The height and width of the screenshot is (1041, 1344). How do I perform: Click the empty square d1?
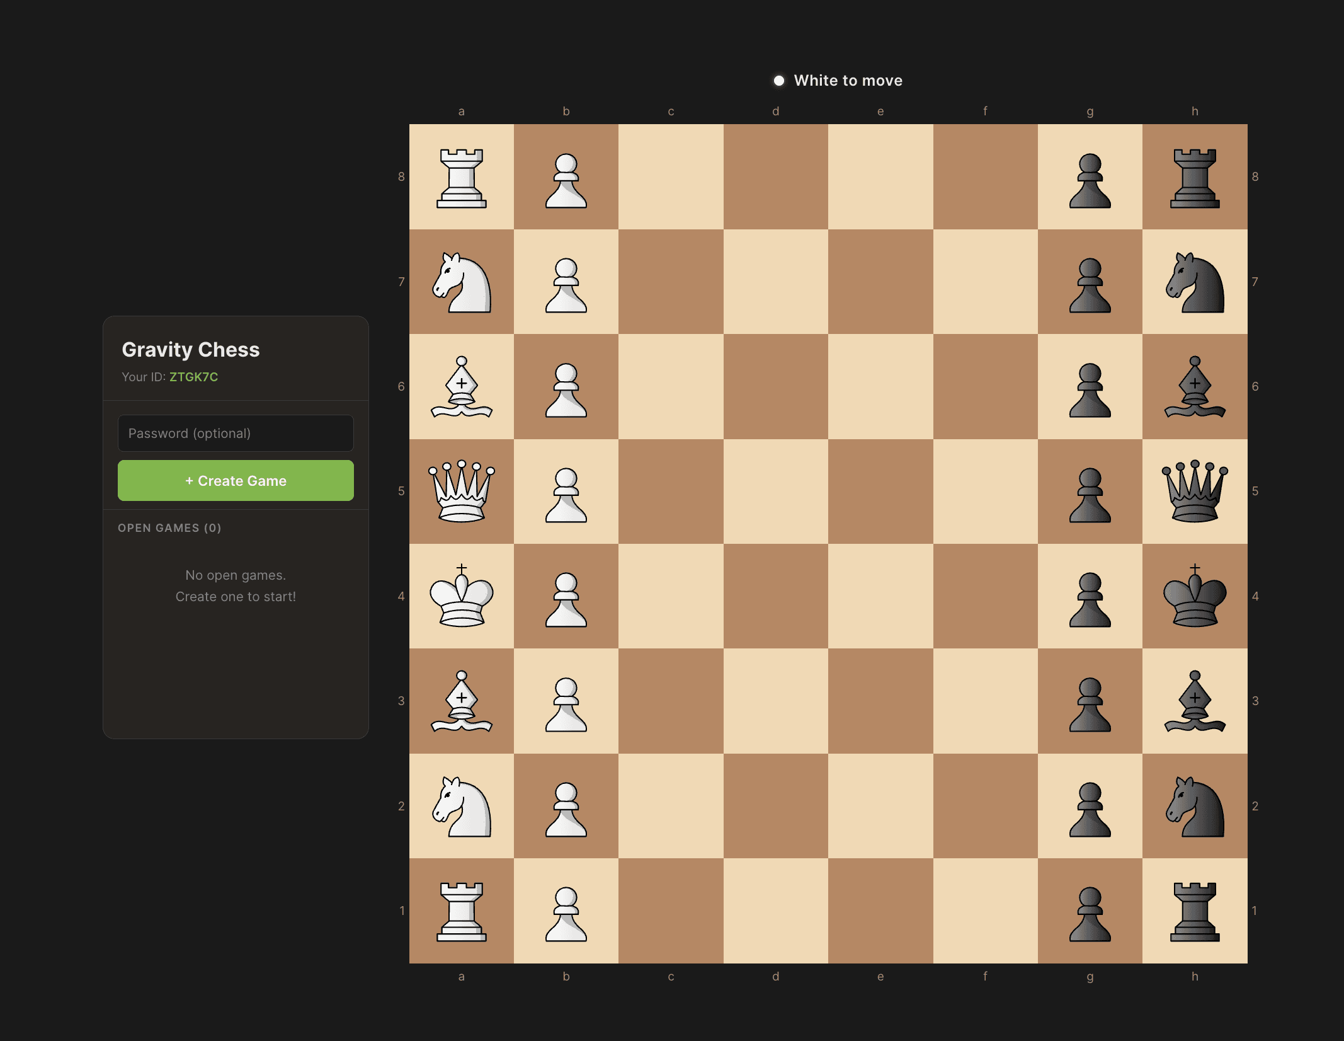pyautogui.click(x=776, y=911)
